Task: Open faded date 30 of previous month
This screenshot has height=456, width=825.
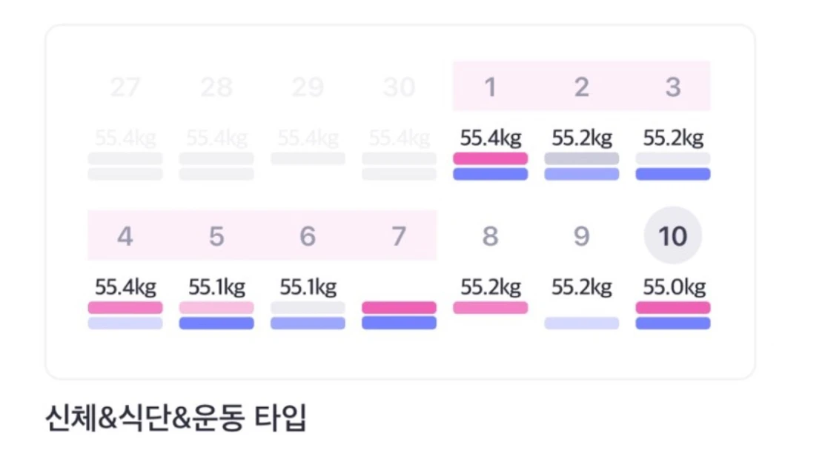Action: (399, 87)
